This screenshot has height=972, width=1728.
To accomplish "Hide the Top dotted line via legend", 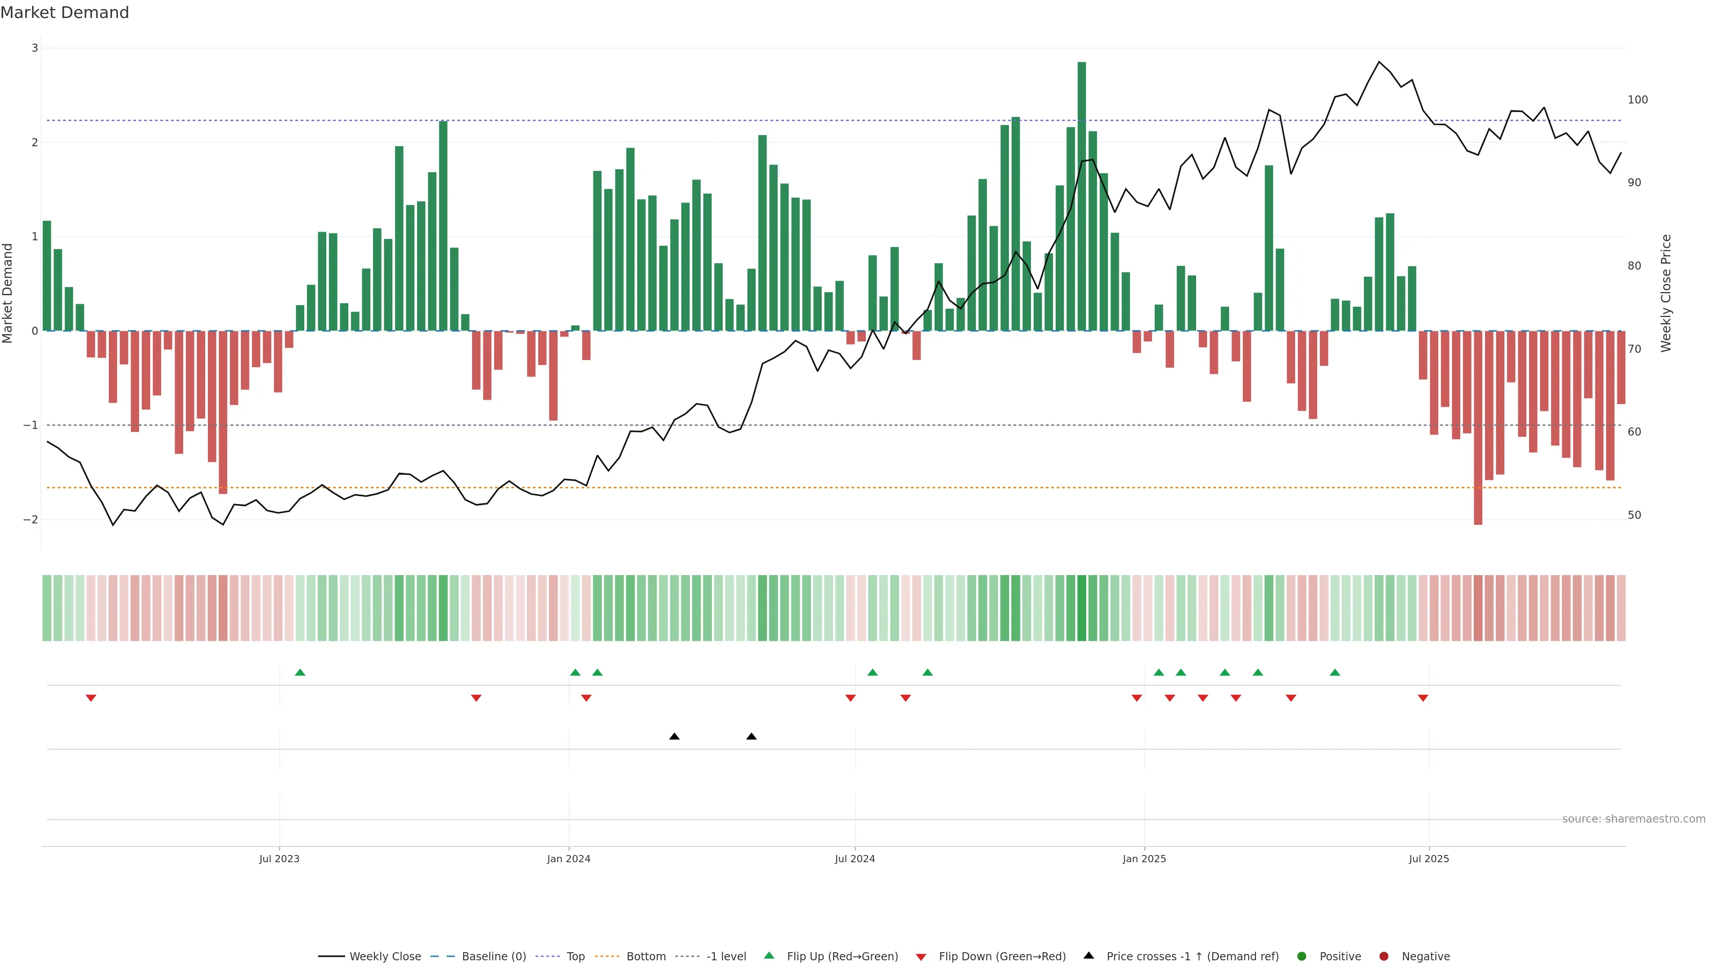I will pyautogui.click(x=575, y=956).
